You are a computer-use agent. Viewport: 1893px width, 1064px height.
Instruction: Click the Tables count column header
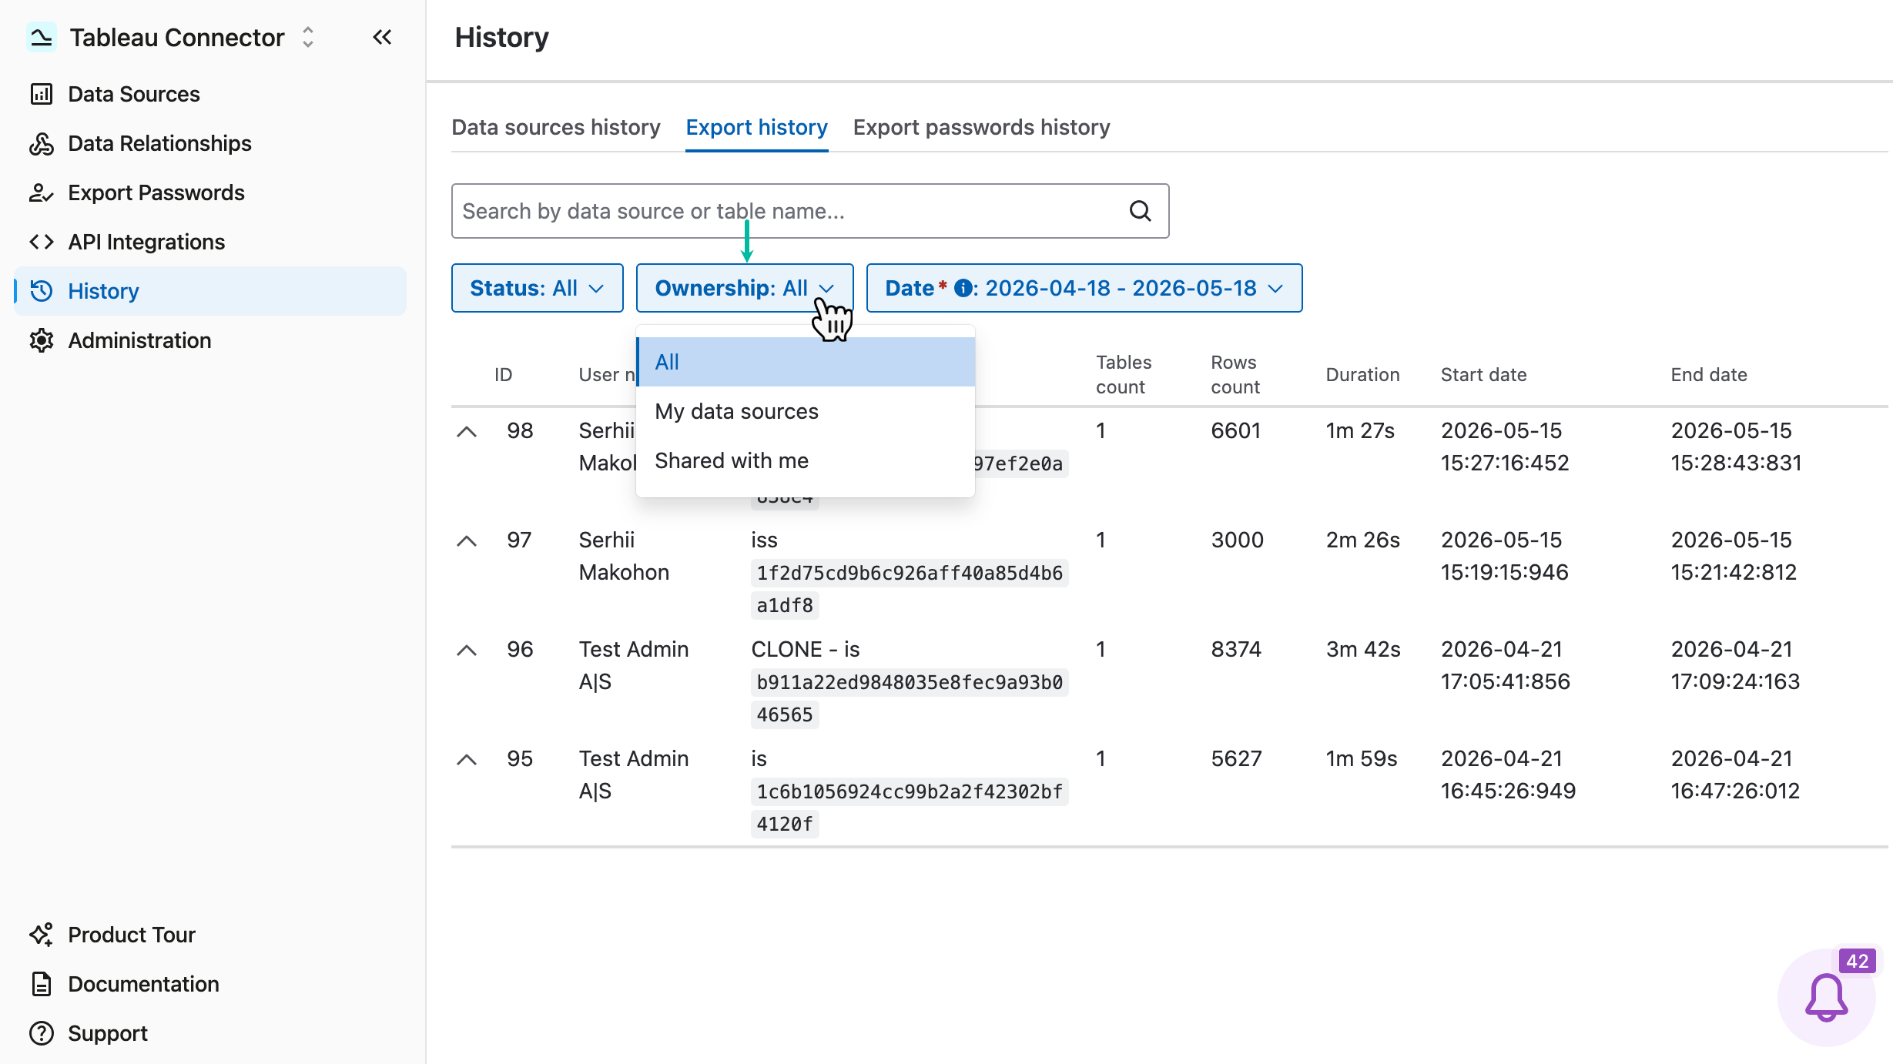click(x=1124, y=375)
